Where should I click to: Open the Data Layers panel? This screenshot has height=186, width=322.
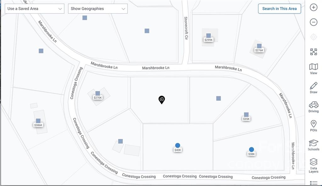tap(313, 165)
